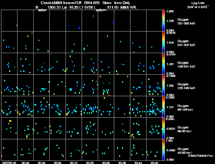Click the '03:12' time axis label
215x164 pixels.
74,163
